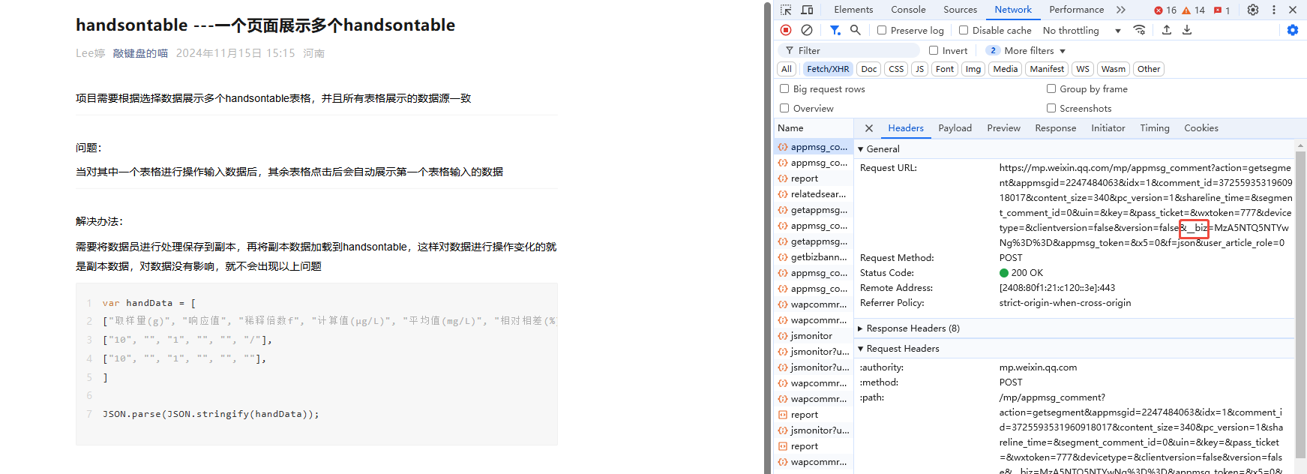Click the Name column header
This screenshot has width=1307, height=474.
[x=814, y=128]
